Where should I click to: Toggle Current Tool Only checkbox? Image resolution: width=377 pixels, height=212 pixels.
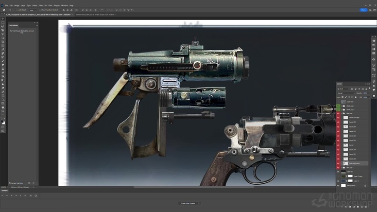coord(10,183)
